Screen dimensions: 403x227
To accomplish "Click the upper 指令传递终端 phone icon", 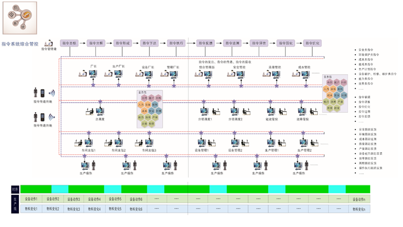I will pyautogui.click(x=43, y=93).
